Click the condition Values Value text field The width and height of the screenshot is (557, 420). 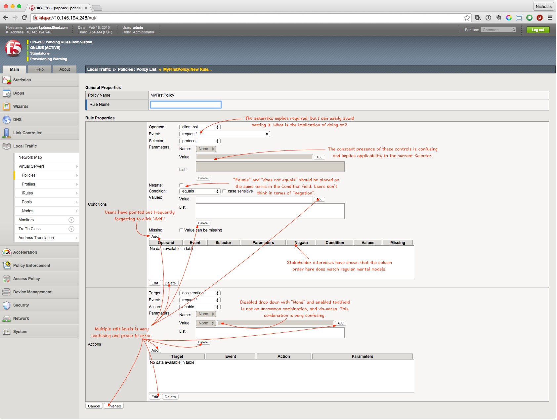tap(254, 199)
